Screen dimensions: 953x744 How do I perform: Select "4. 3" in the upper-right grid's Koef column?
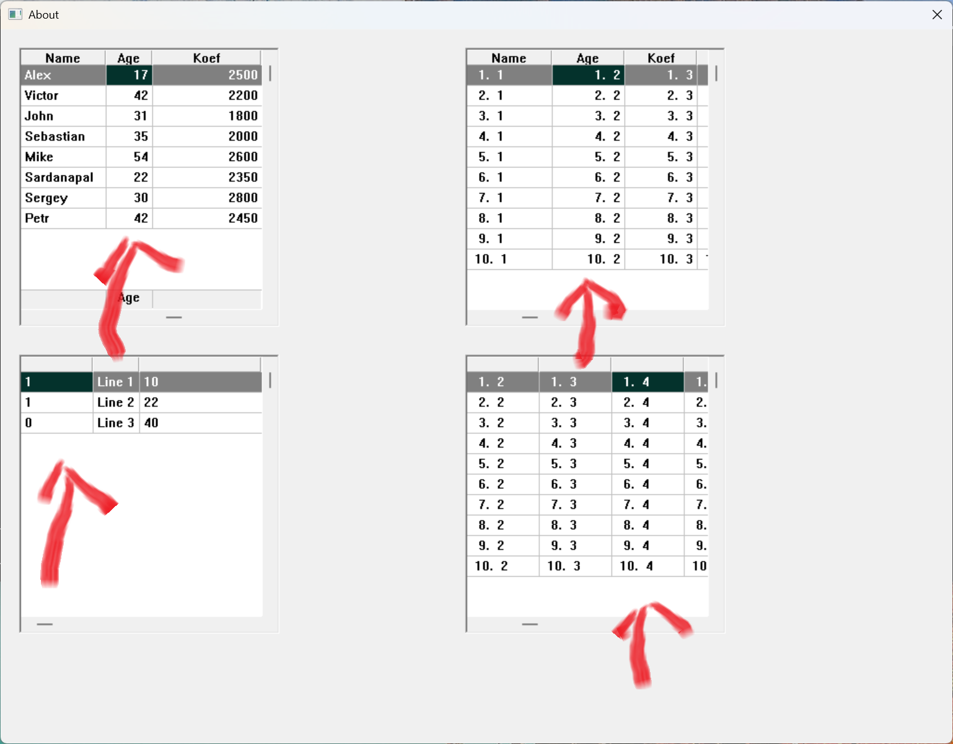click(x=661, y=136)
